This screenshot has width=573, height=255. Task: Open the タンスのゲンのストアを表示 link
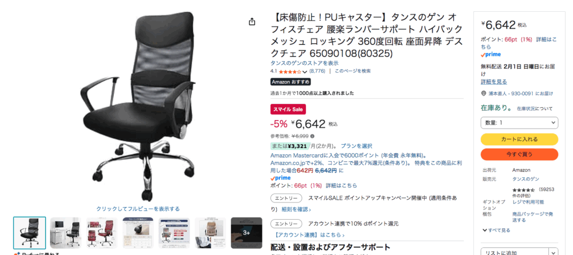pos(304,63)
